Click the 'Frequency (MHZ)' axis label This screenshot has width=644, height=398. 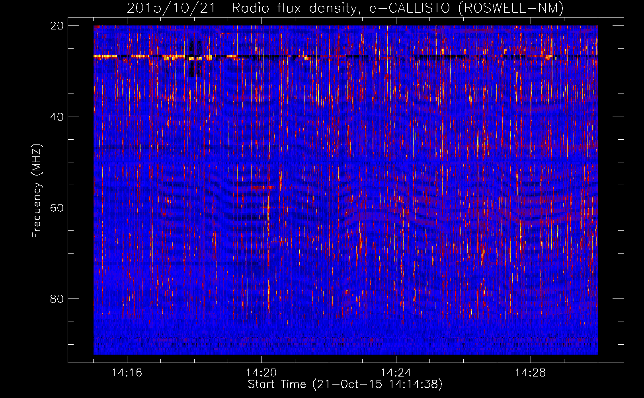(x=37, y=191)
